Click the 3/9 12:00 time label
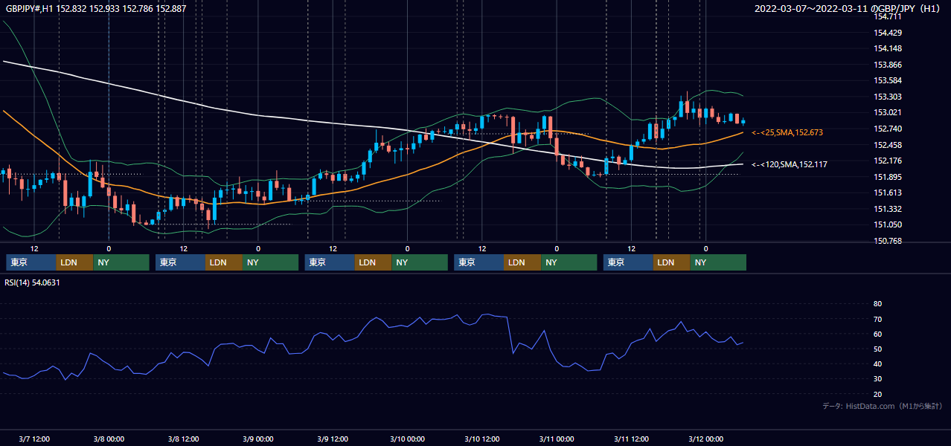Image resolution: width=951 pixels, height=446 pixels. [x=333, y=439]
